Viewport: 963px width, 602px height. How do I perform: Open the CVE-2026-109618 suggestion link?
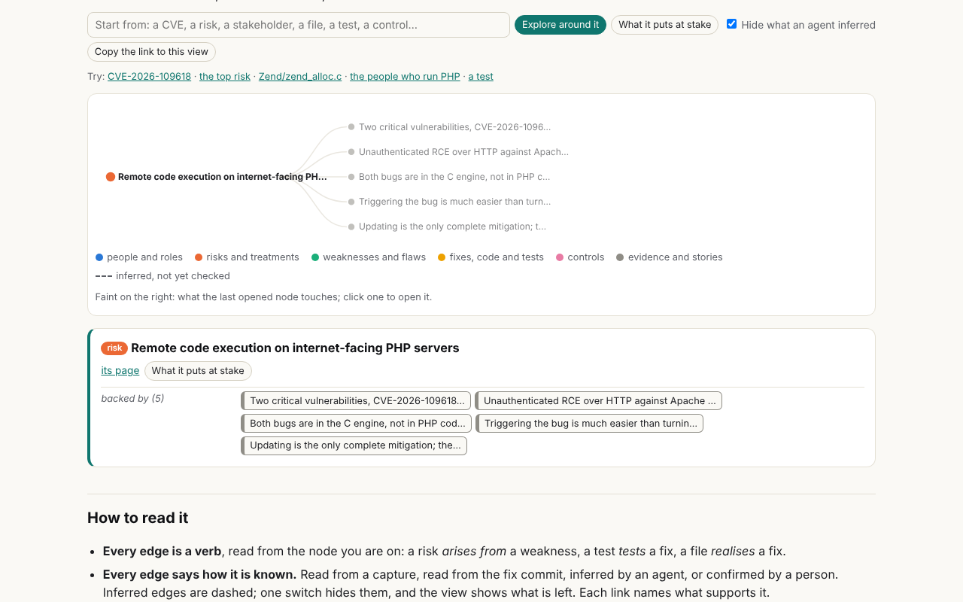click(149, 77)
